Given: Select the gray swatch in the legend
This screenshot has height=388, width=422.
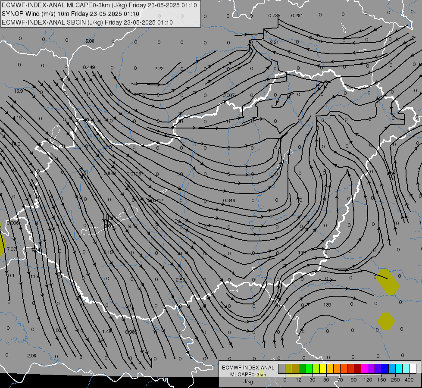Looking at the screenshot, I should coord(282,369).
